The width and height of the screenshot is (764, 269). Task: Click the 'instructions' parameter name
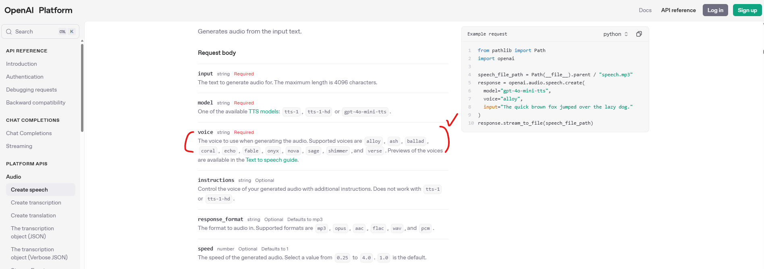click(216, 180)
